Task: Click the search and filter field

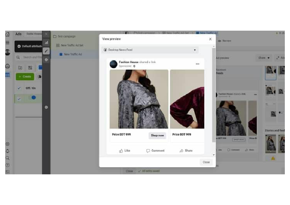Action: (29, 57)
